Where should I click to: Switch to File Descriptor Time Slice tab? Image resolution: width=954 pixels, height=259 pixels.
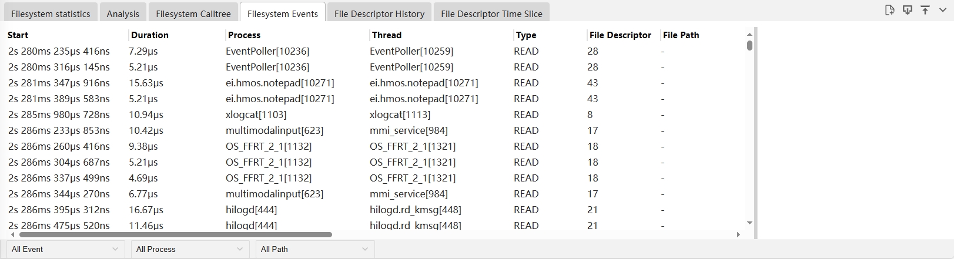tap(491, 14)
